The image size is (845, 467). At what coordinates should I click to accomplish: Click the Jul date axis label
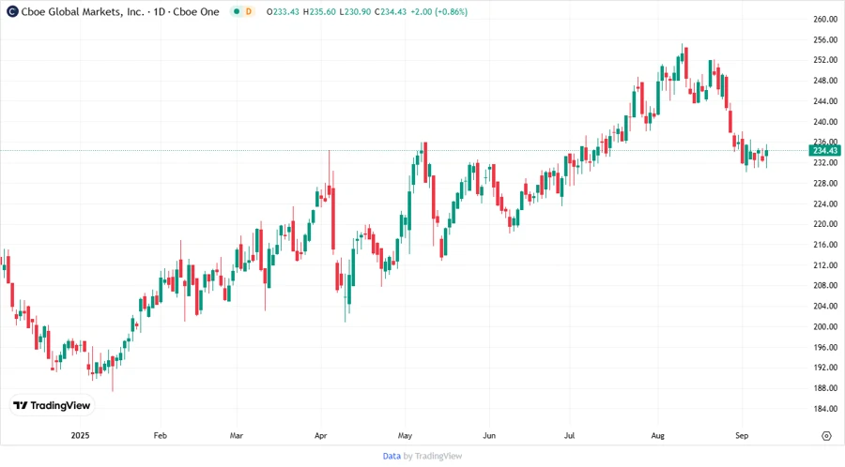tap(569, 435)
